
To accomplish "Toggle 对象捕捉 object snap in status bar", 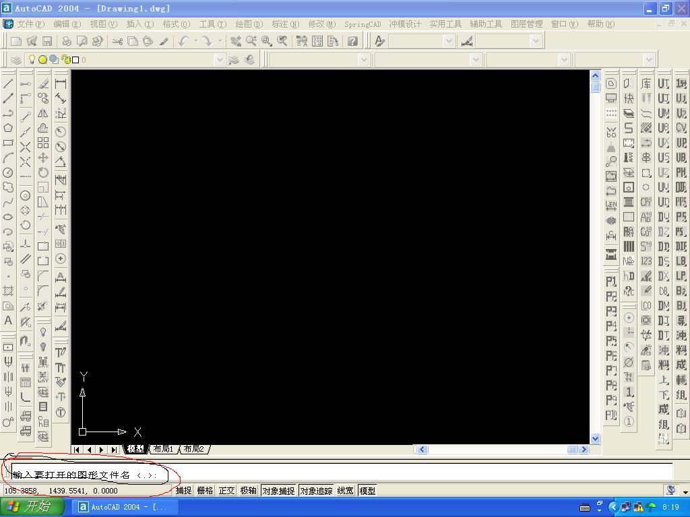I will point(278,491).
